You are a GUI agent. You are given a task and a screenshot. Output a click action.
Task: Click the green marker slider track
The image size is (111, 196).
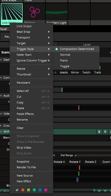tap(82, 174)
